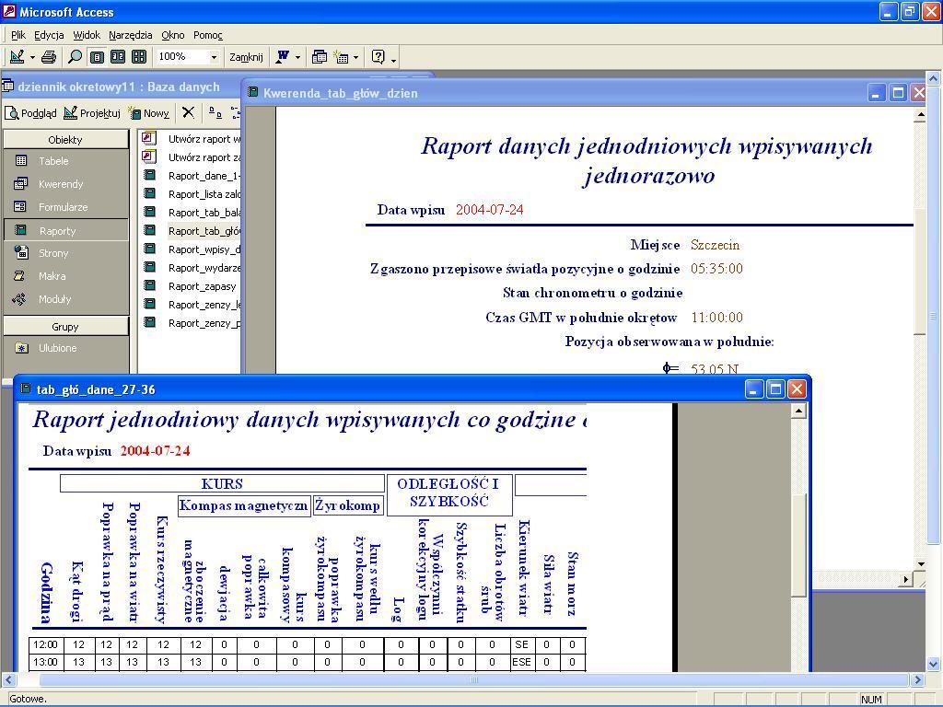Select Raport_wydarze report item
Viewport: 943px width, 707px height.
pos(191,268)
